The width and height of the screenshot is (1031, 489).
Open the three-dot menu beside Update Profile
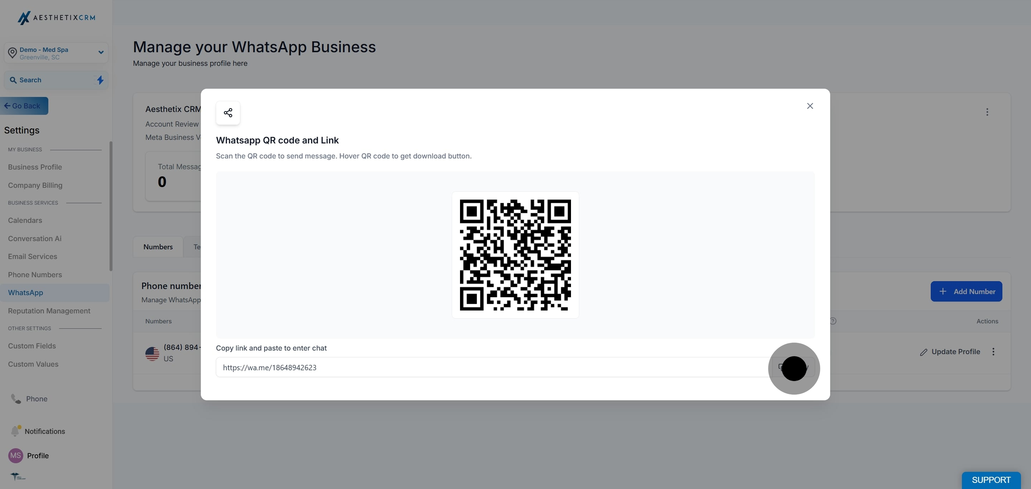click(x=993, y=351)
